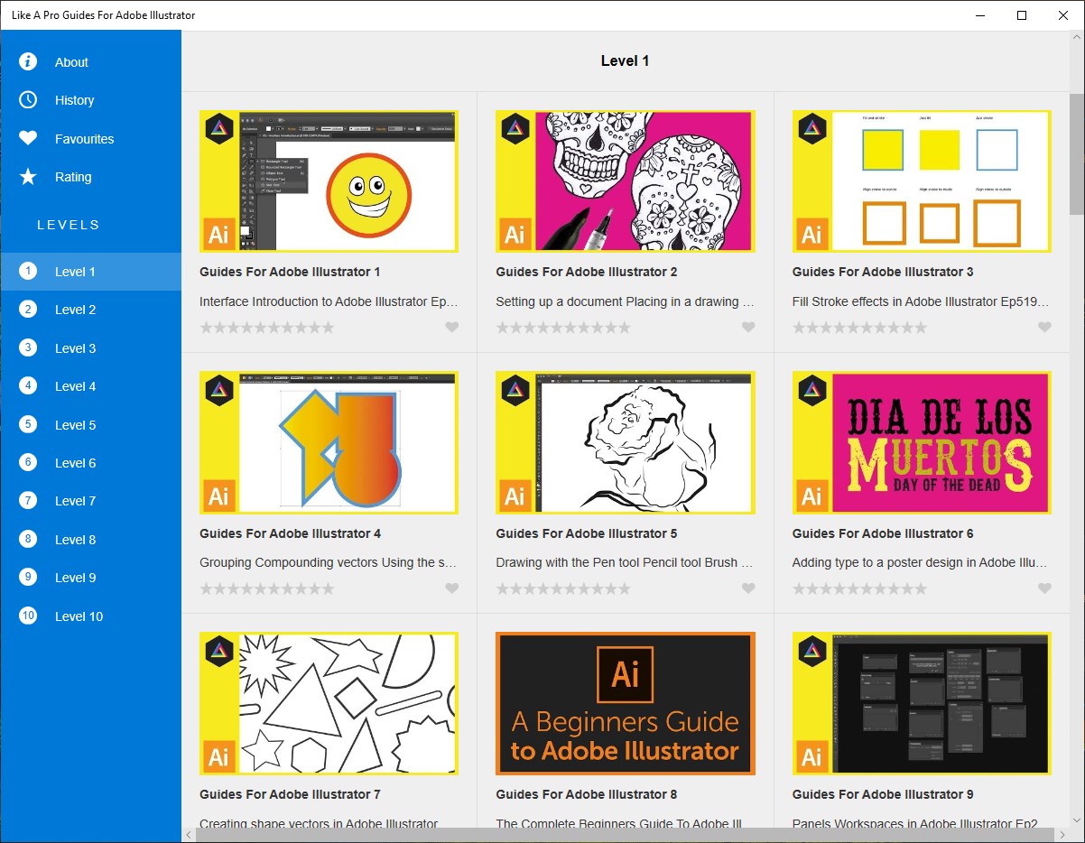This screenshot has width=1085, height=843.
Task: Click the number 3 circle icon
Action: tap(28, 347)
